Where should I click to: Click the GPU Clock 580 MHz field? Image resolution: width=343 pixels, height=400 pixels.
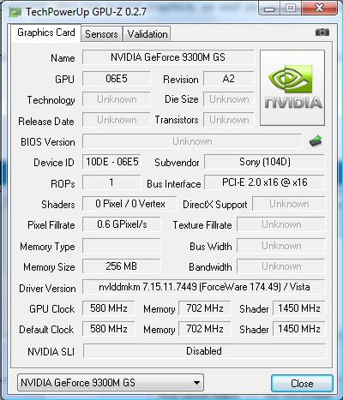click(109, 308)
